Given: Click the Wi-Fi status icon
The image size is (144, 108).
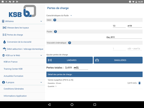Looking at the screenshot, I should 133,2.
